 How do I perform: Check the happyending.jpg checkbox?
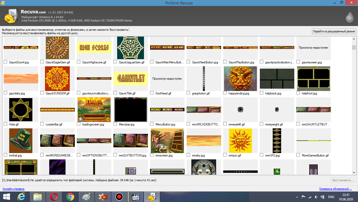click(225, 93)
